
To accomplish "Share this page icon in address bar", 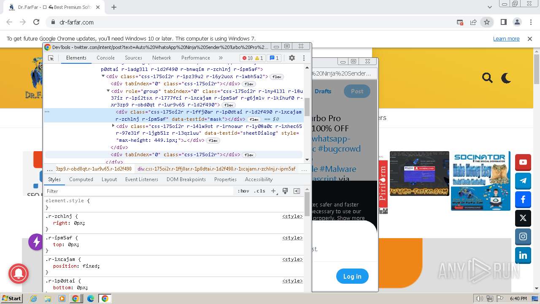I will pyautogui.click(x=473, y=22).
